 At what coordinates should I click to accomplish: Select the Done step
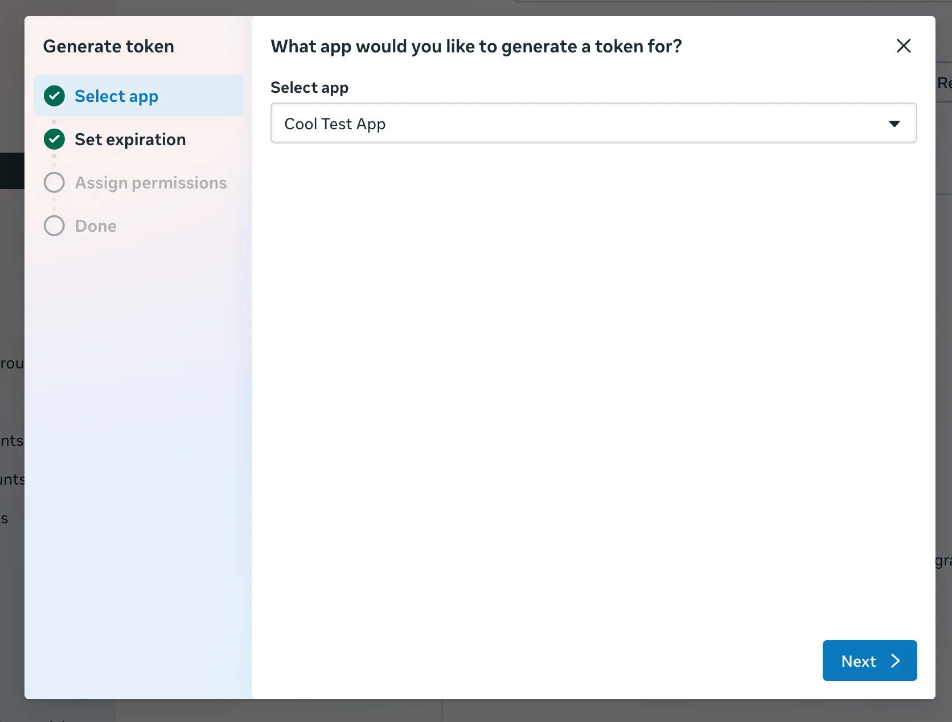pos(138,226)
